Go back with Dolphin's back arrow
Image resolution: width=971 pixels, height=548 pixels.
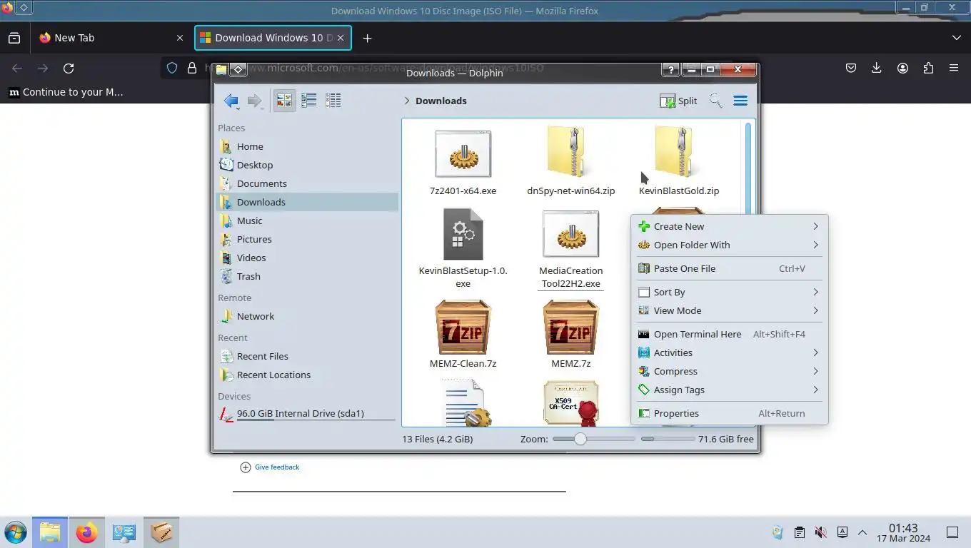click(x=231, y=101)
